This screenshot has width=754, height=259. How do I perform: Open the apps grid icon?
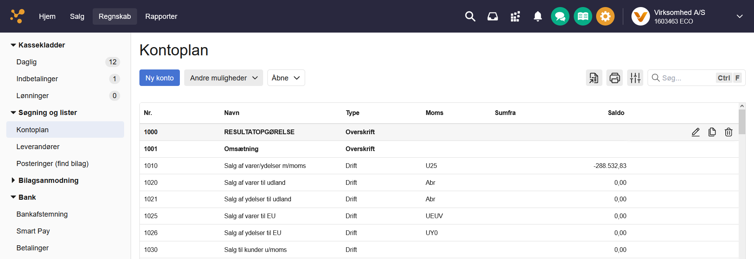point(515,16)
